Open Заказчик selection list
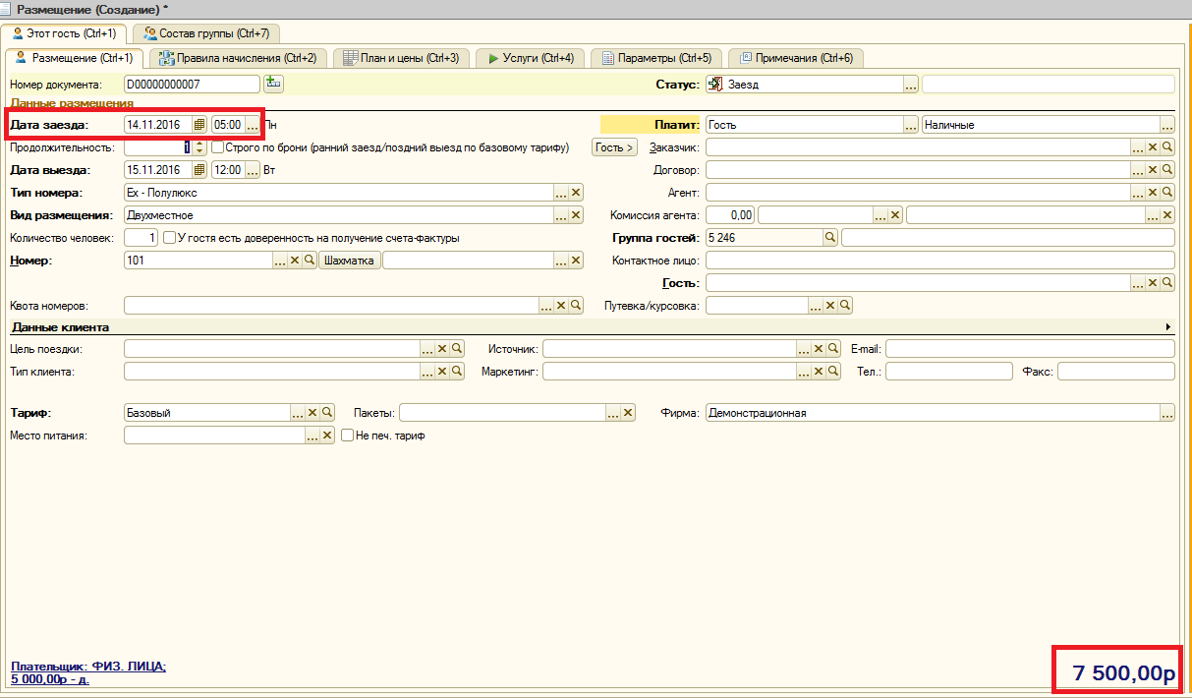This screenshot has width=1192, height=698. pyautogui.click(x=1138, y=147)
